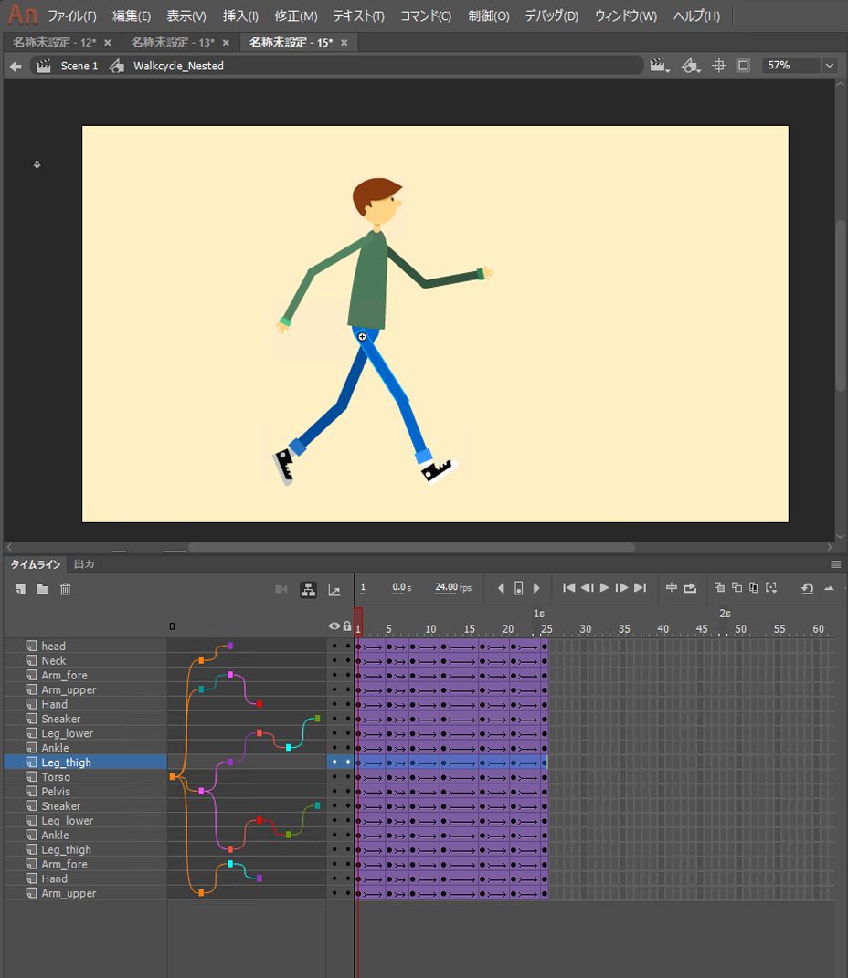Viewport: 848px width, 978px height.
Task: Switch to the 出力 panel tab
Action: (x=84, y=564)
